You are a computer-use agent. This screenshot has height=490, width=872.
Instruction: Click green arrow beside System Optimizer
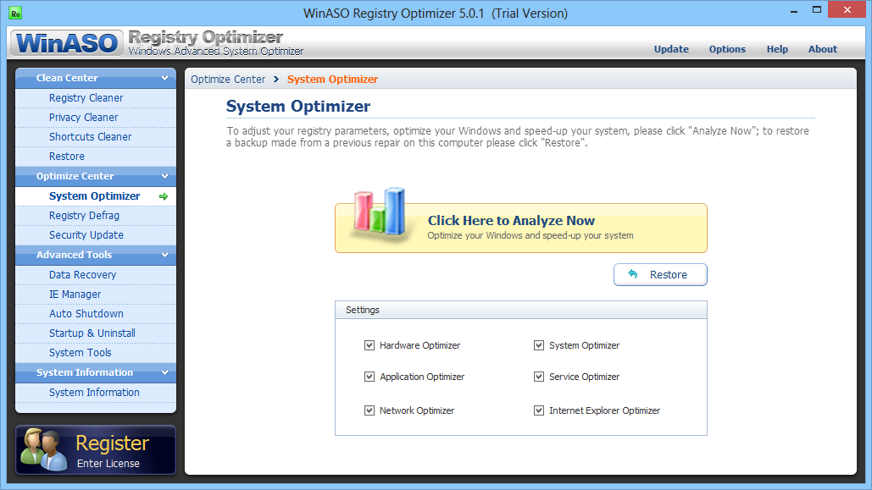coord(164,196)
